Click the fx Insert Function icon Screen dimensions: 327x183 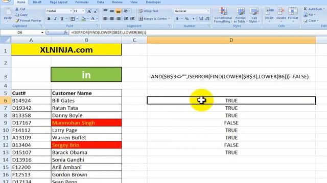[65, 33]
